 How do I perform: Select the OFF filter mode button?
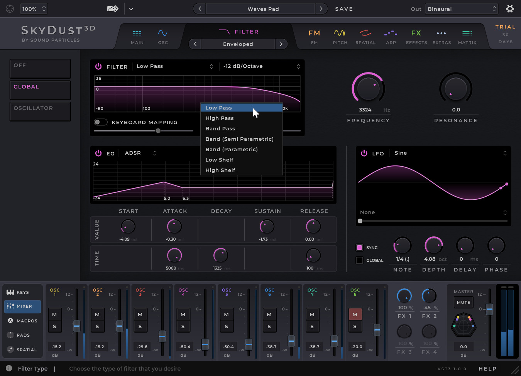(x=40, y=69)
